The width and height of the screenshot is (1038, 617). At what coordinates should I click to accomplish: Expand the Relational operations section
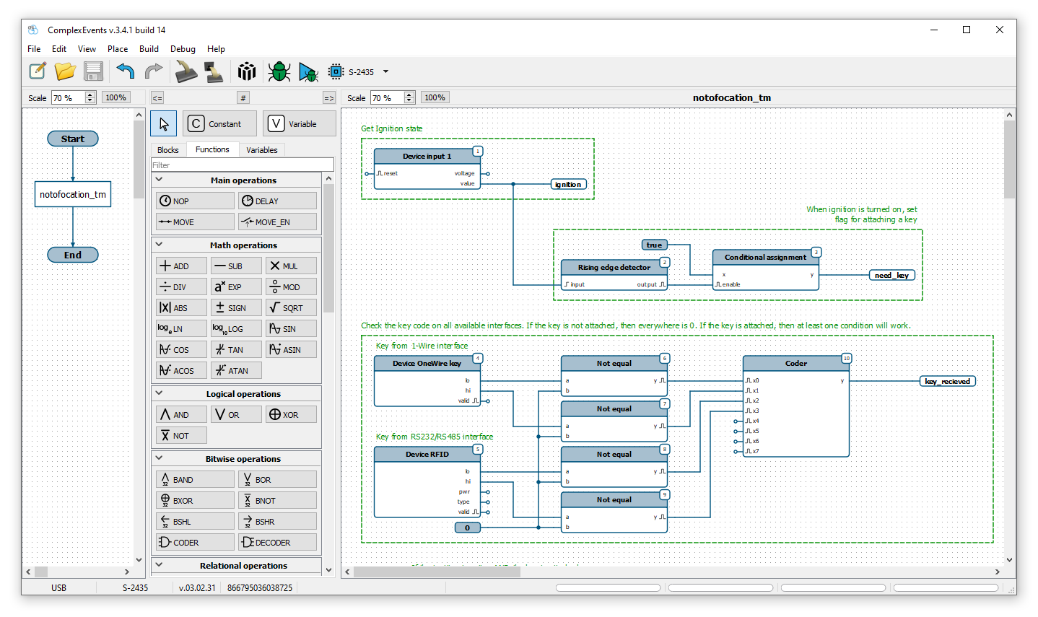(160, 565)
